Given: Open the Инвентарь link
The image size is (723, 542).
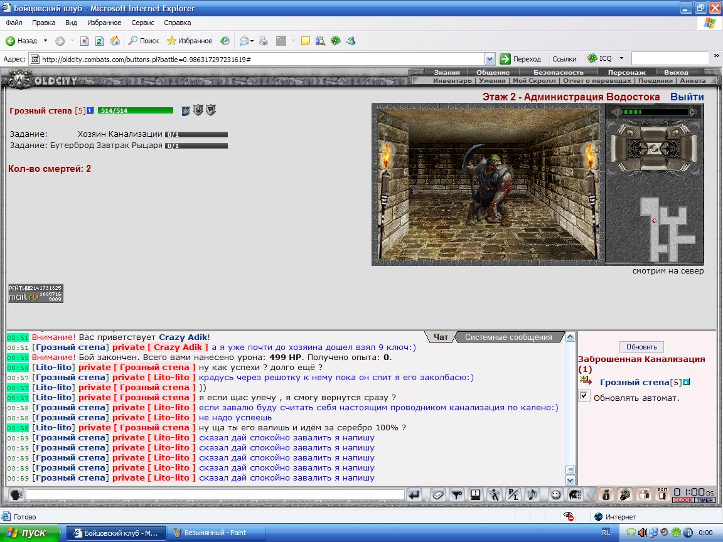Looking at the screenshot, I should pos(453,81).
